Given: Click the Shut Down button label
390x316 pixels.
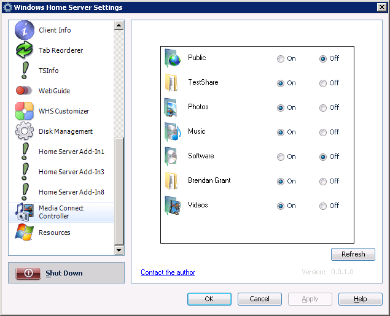Looking at the screenshot, I should pyautogui.click(x=64, y=273).
